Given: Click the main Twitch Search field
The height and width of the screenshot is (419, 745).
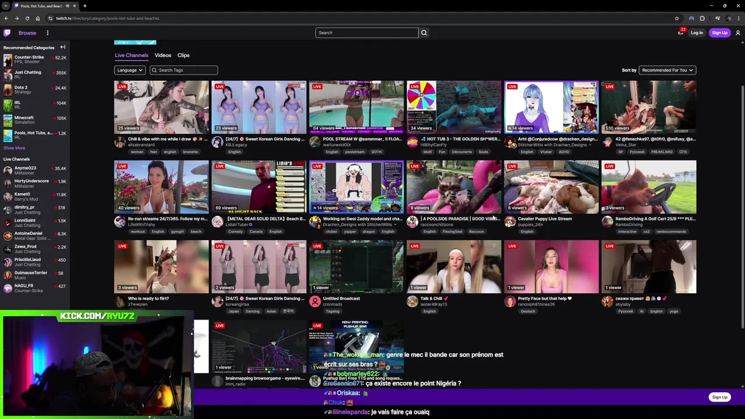Looking at the screenshot, I should [367, 33].
